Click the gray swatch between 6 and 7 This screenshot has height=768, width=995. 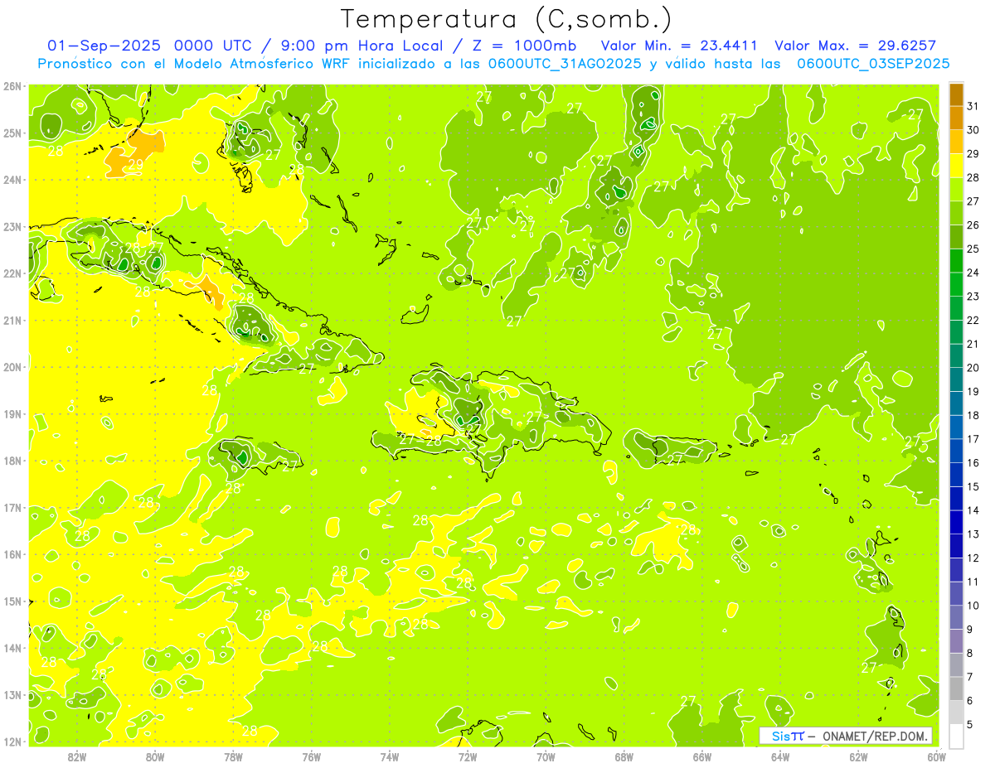click(956, 688)
